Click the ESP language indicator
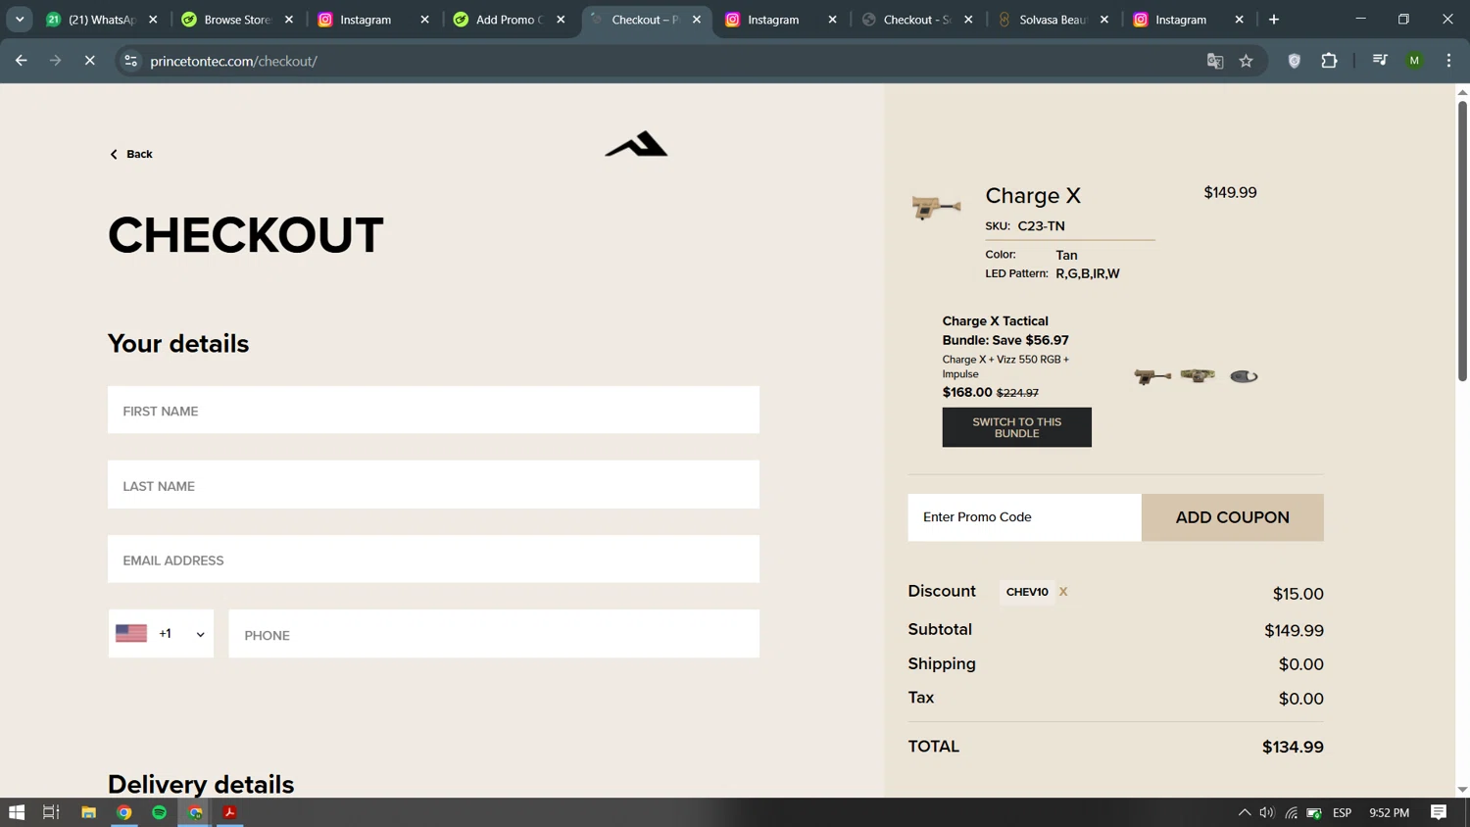This screenshot has height=827, width=1470. [1343, 812]
